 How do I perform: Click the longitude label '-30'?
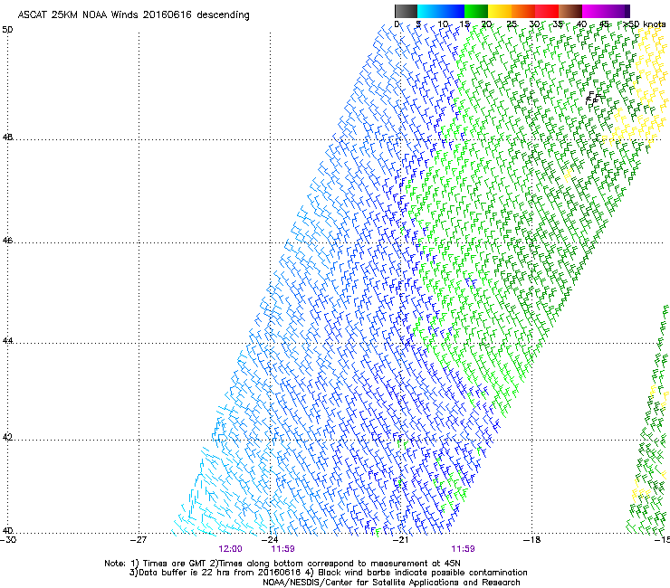click(8, 540)
